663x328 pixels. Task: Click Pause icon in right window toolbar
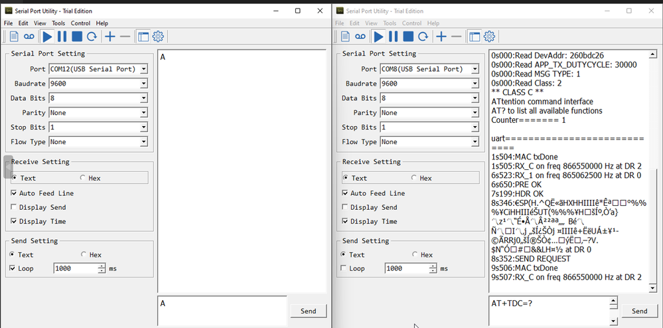(394, 37)
